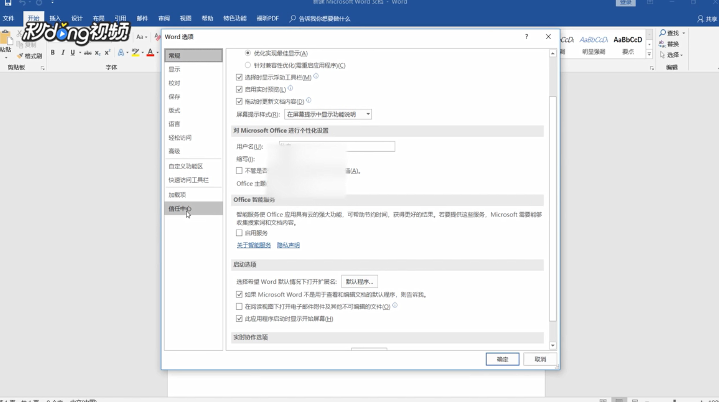The image size is (719, 402).
Task: Select 信任中心 in options sidebar
Action: [x=193, y=209]
